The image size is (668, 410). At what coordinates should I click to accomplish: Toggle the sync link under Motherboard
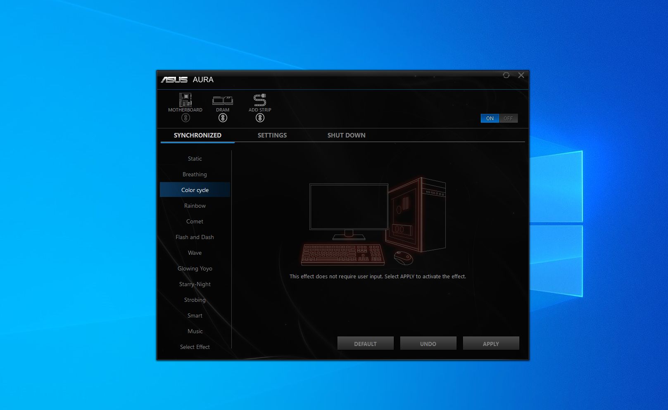point(185,118)
